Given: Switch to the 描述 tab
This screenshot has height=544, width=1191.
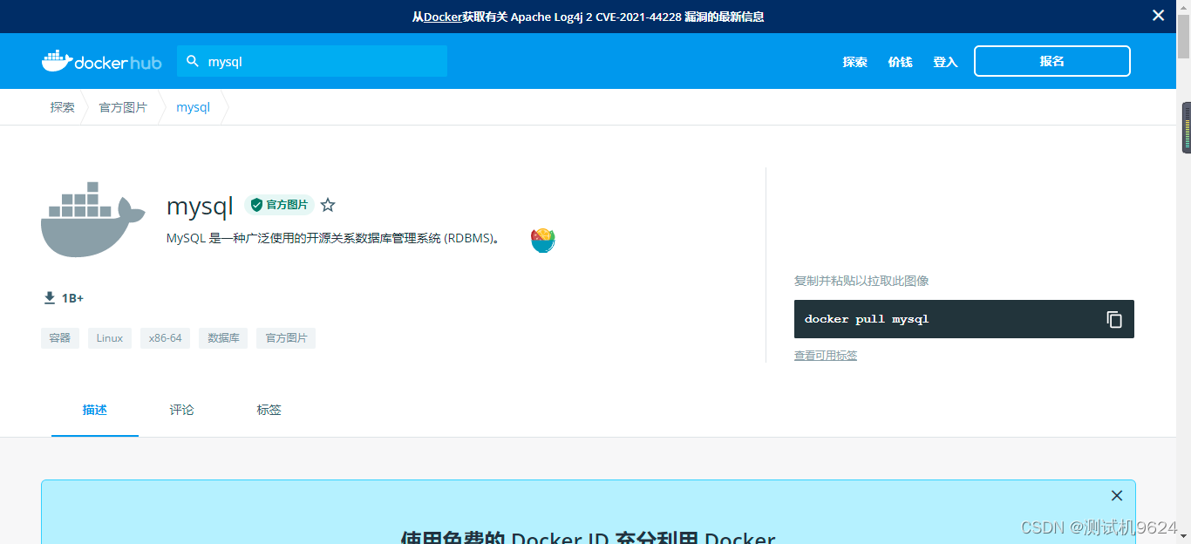Looking at the screenshot, I should pos(95,410).
